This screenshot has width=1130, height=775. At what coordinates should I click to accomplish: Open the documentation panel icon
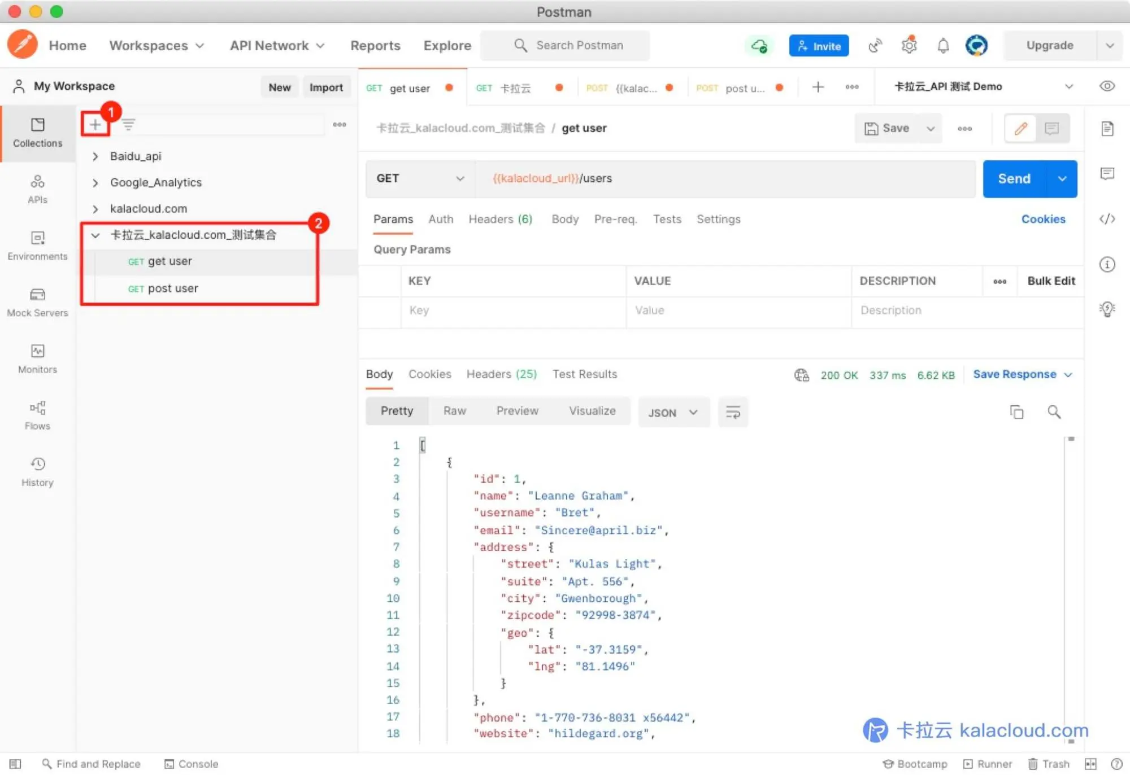pyautogui.click(x=1107, y=129)
